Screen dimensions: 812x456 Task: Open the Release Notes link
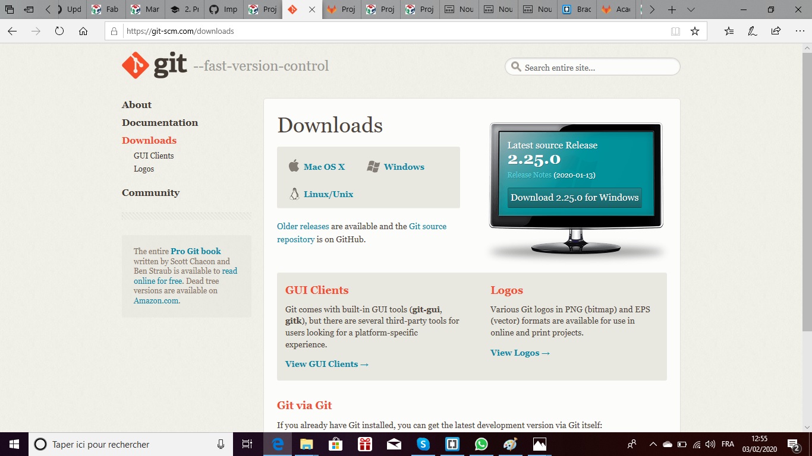click(x=530, y=175)
